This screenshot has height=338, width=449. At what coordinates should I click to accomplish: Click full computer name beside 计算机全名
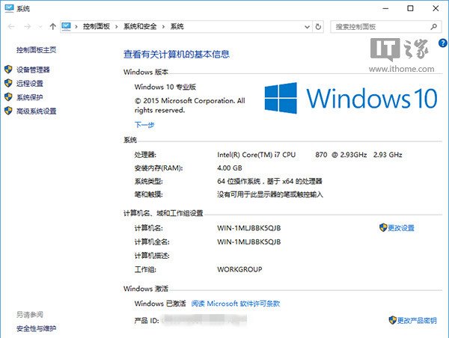coord(249,242)
